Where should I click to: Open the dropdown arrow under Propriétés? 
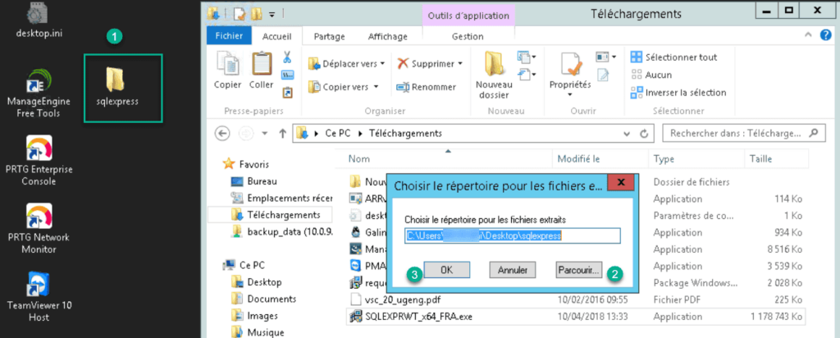coord(570,95)
